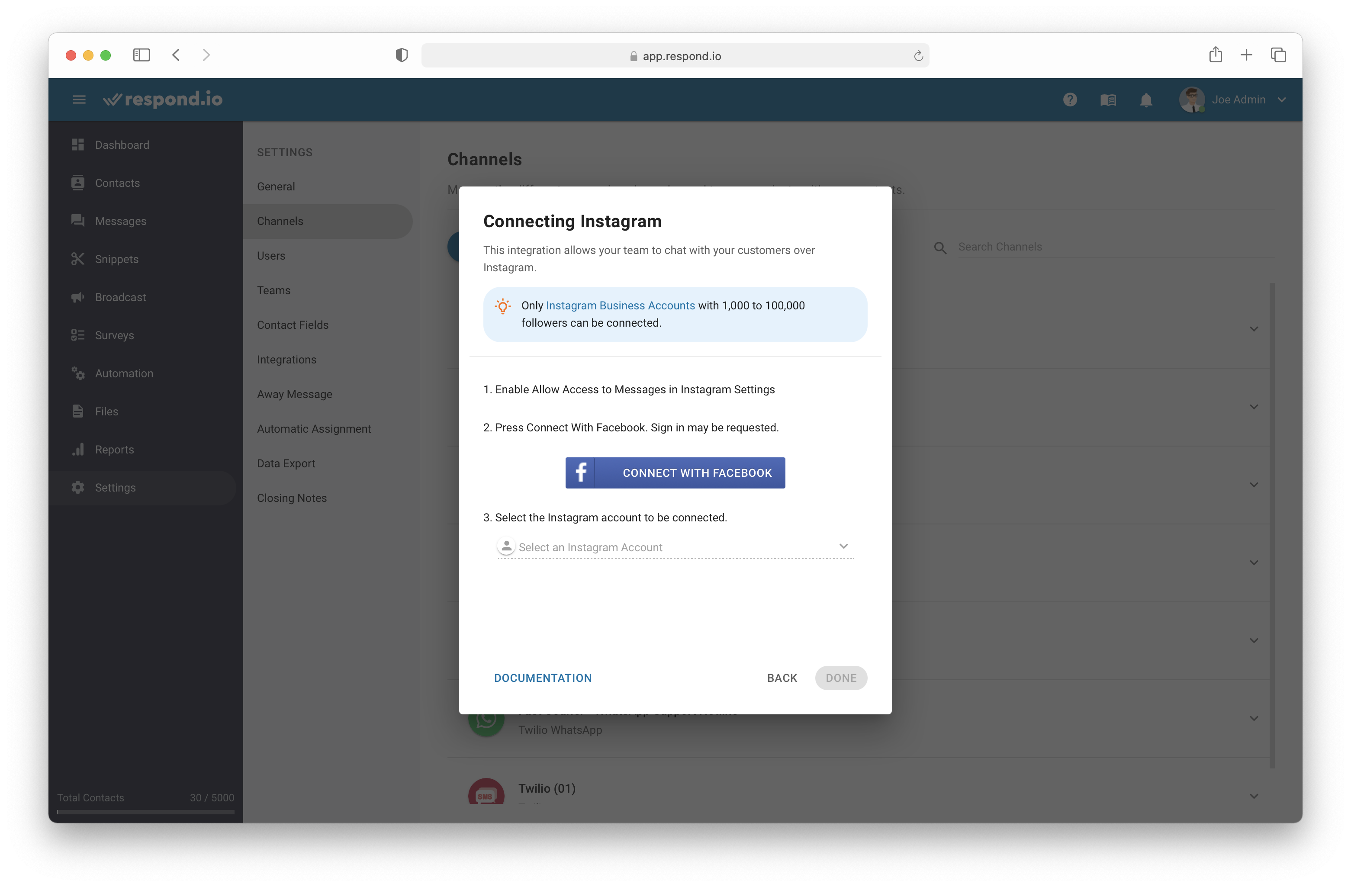Select Data Export settings

click(328, 463)
